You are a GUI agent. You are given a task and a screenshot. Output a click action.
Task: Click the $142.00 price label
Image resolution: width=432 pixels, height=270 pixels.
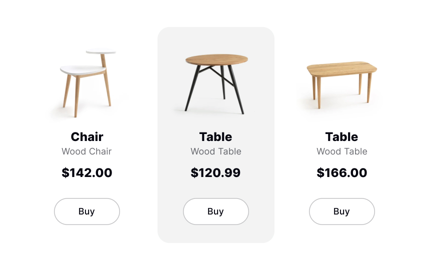coord(87,172)
